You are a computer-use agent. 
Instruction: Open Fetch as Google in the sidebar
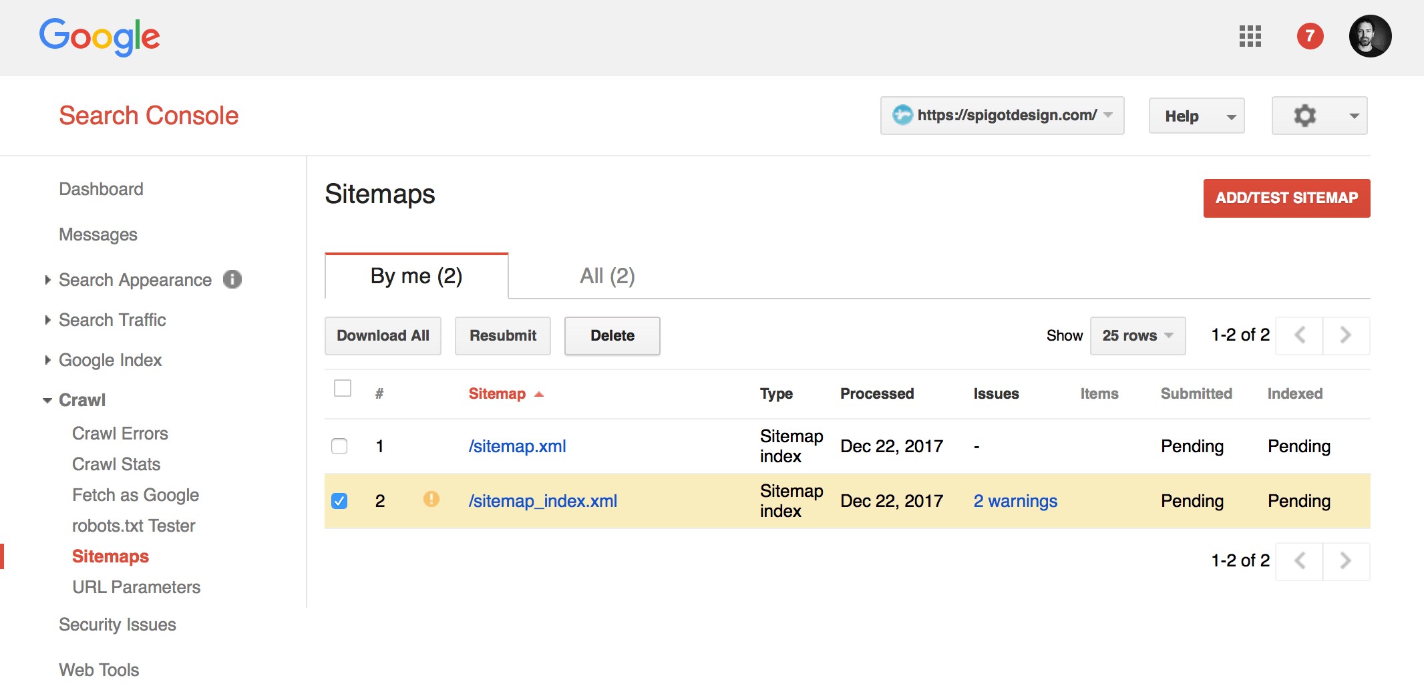pyautogui.click(x=136, y=495)
